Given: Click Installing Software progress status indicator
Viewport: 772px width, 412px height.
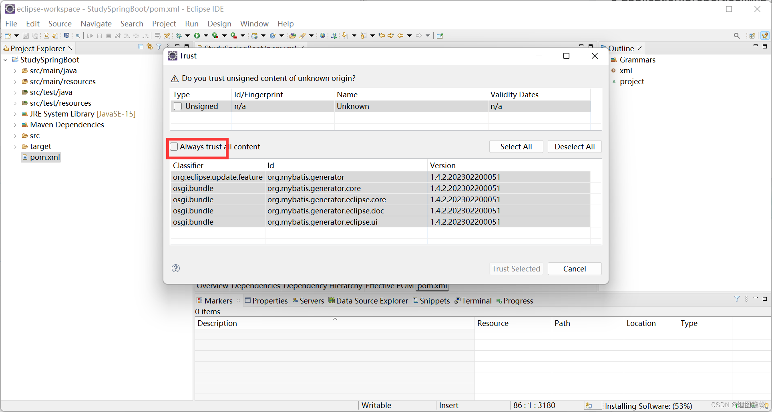Looking at the screenshot, I should (x=648, y=406).
